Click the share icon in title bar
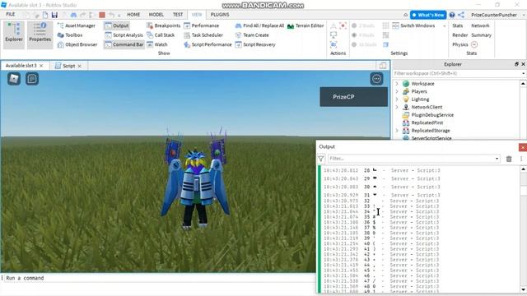 461,15
